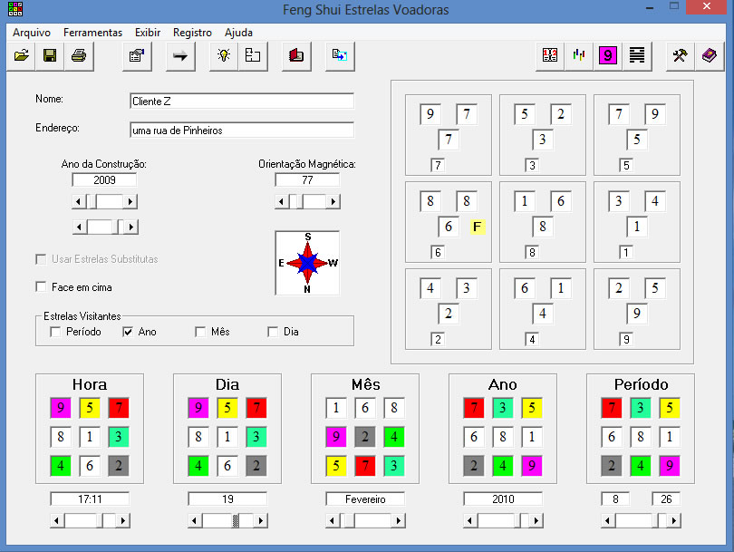Click Ano scrollbar left arrow

coord(470,520)
